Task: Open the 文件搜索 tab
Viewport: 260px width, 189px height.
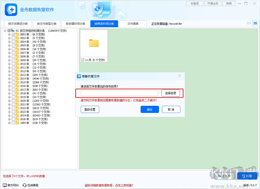Action: tap(133, 24)
